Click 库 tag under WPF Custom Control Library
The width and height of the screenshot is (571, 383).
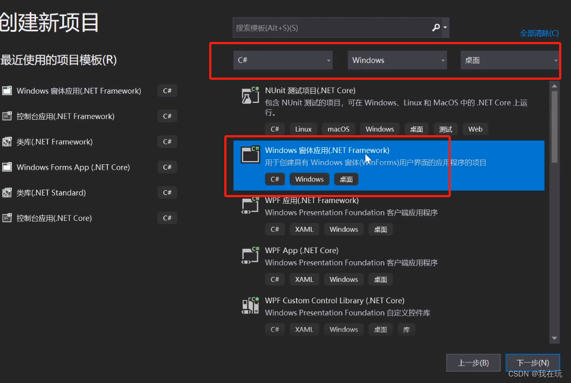(407, 330)
